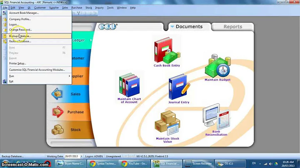
Task: Select the Ledger module button
Action: [82, 40]
